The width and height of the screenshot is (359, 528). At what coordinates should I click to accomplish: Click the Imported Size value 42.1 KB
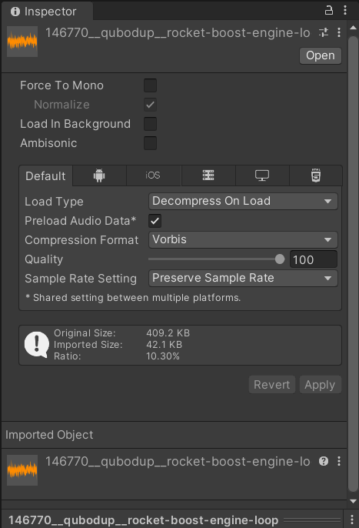165,345
